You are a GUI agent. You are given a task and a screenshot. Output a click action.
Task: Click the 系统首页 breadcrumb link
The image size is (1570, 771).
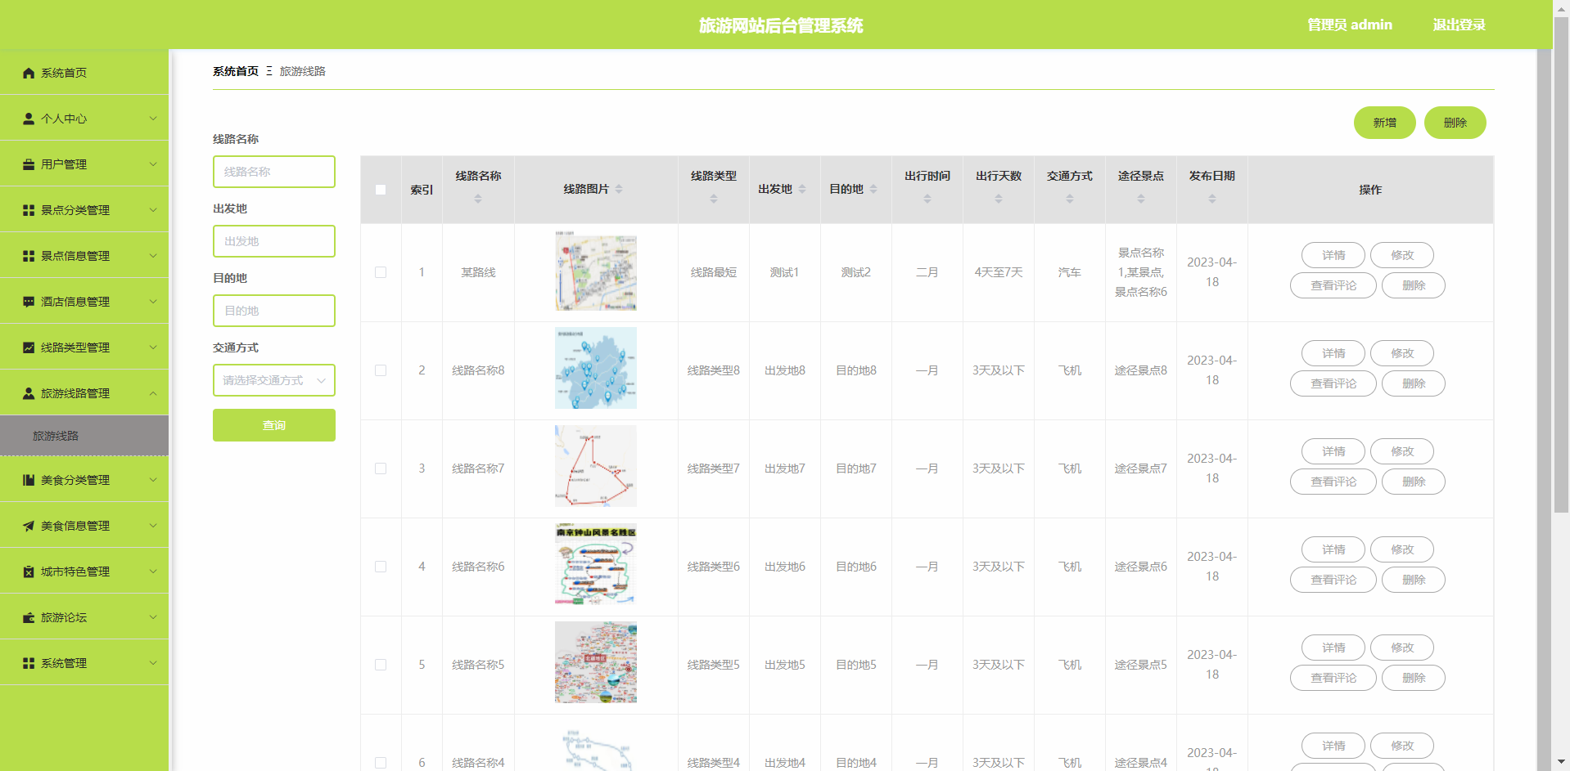click(236, 71)
